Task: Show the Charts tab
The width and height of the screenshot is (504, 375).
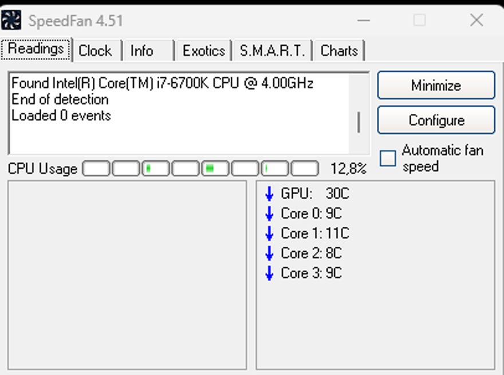Action: click(339, 50)
